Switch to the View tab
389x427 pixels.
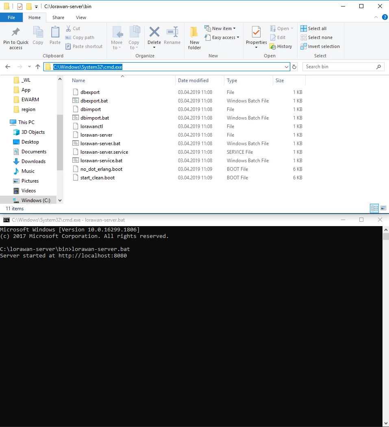coord(81,17)
